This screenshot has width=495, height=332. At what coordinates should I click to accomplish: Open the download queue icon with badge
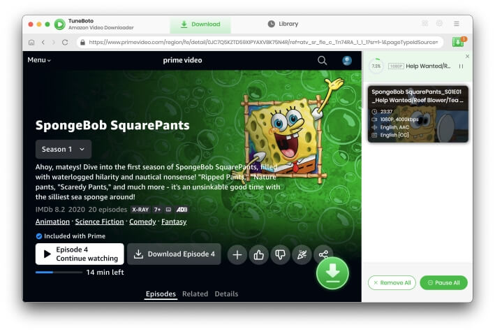(x=458, y=42)
